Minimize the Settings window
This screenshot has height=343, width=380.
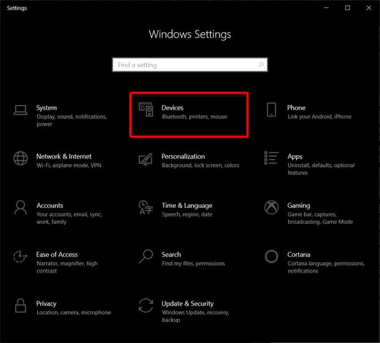pyautogui.click(x=326, y=8)
